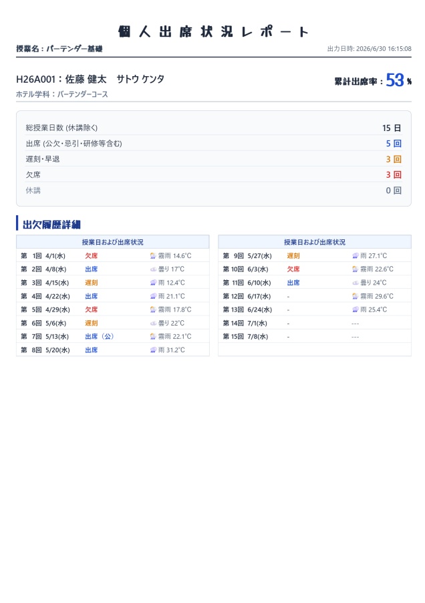425x603 pixels.
Task: Click the weather text 雨 31.2°C
Action: click(171, 350)
